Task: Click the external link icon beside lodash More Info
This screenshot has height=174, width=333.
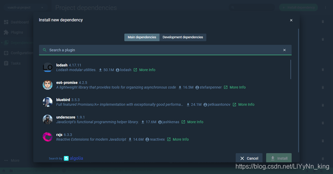Action: [135, 70]
